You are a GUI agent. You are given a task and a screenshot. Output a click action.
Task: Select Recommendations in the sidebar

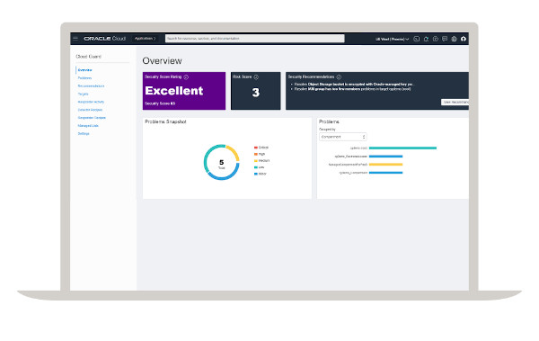point(91,86)
